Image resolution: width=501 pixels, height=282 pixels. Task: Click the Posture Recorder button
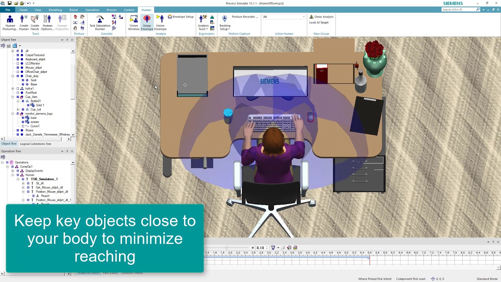tap(245, 17)
